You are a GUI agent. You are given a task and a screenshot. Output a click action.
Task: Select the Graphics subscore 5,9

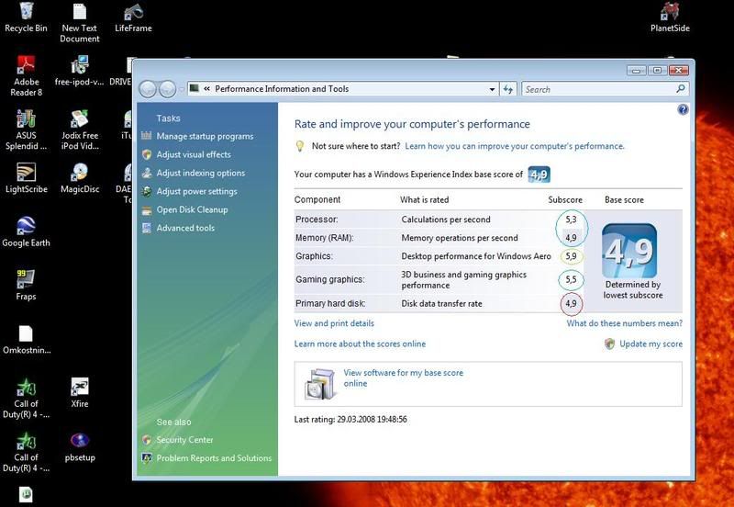(x=571, y=256)
